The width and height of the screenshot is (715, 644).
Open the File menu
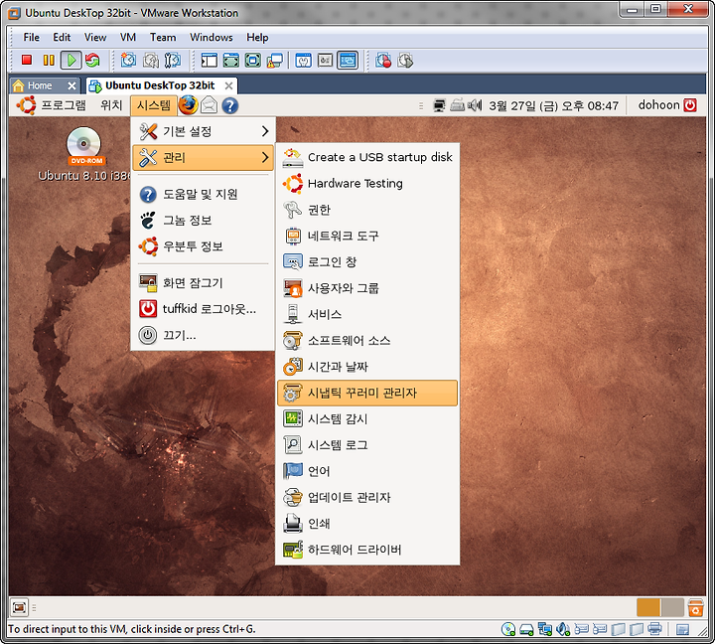tap(32, 38)
